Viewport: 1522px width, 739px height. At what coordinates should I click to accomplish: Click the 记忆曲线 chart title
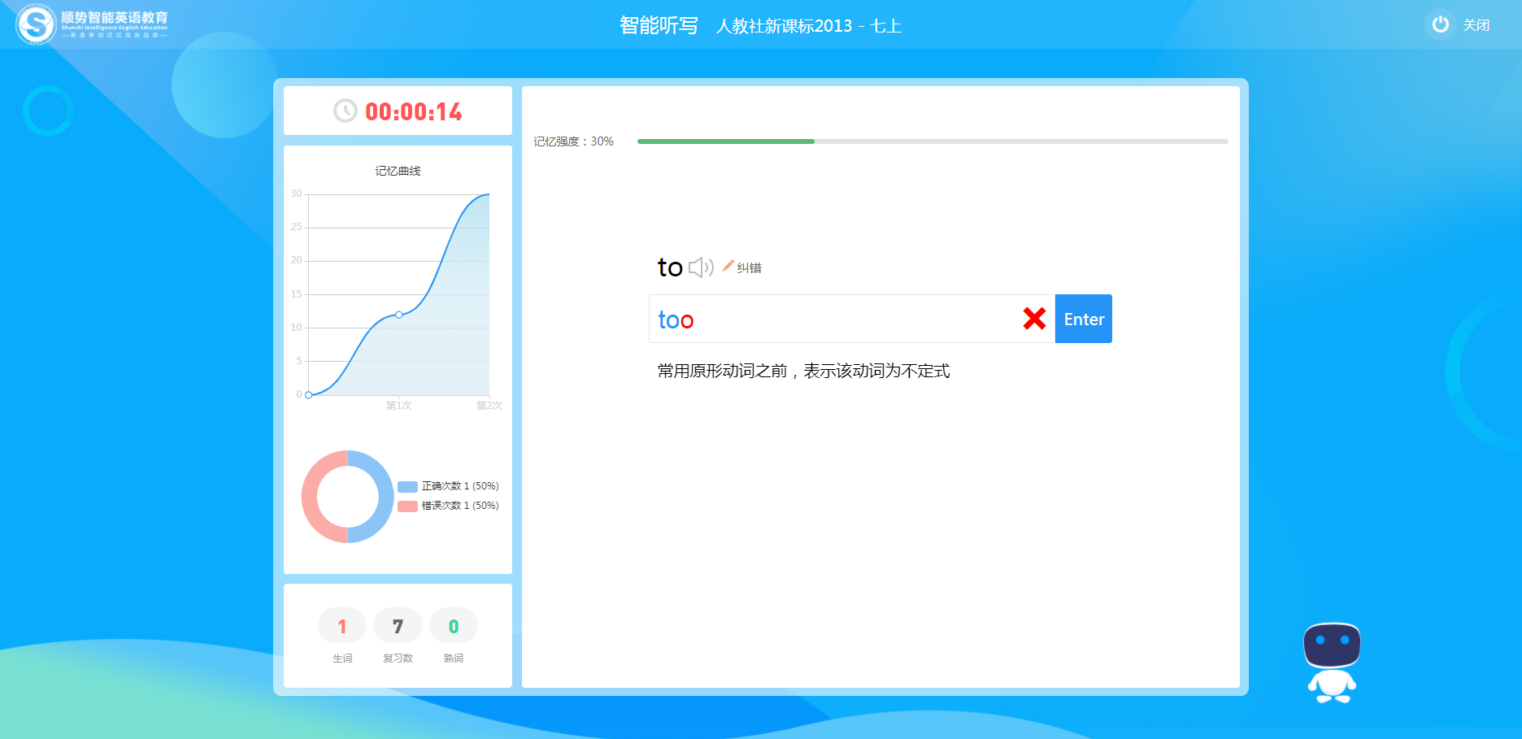tap(398, 171)
